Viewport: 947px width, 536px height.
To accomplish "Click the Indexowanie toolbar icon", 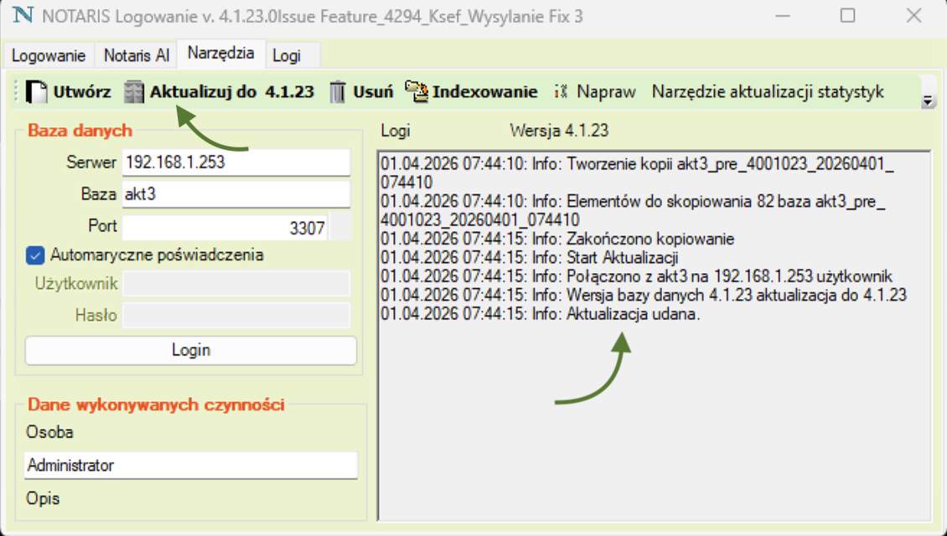I will (417, 92).
